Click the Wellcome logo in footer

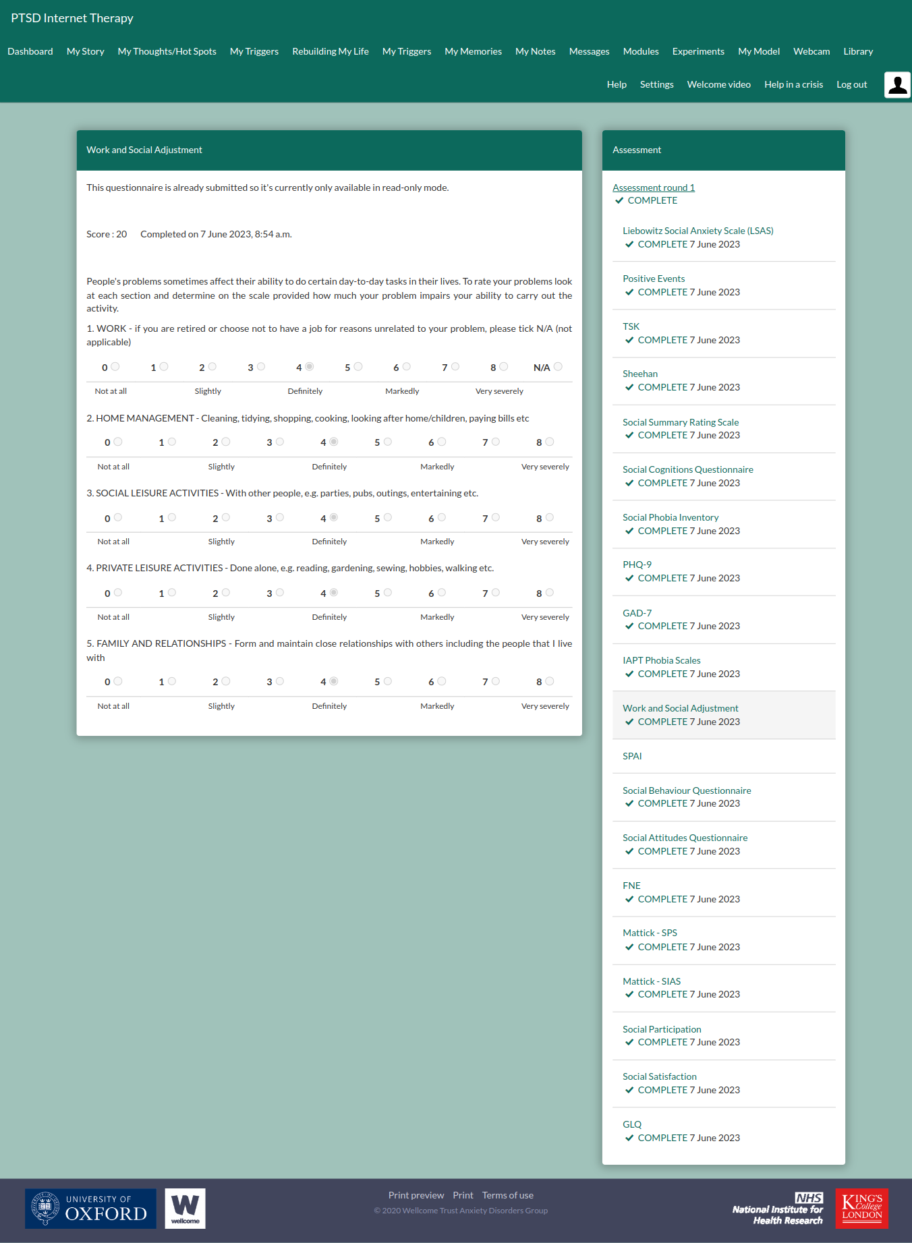click(x=185, y=1209)
